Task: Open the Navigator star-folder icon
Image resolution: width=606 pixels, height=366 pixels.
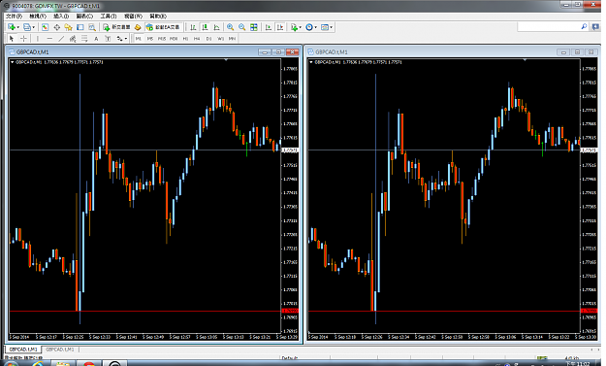Action: tap(69, 27)
